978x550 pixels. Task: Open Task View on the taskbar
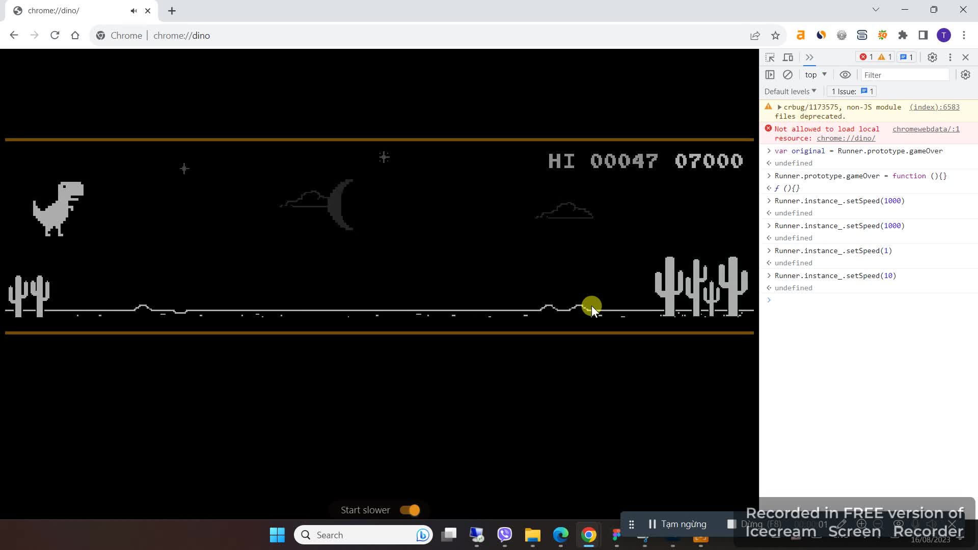pyautogui.click(x=449, y=535)
